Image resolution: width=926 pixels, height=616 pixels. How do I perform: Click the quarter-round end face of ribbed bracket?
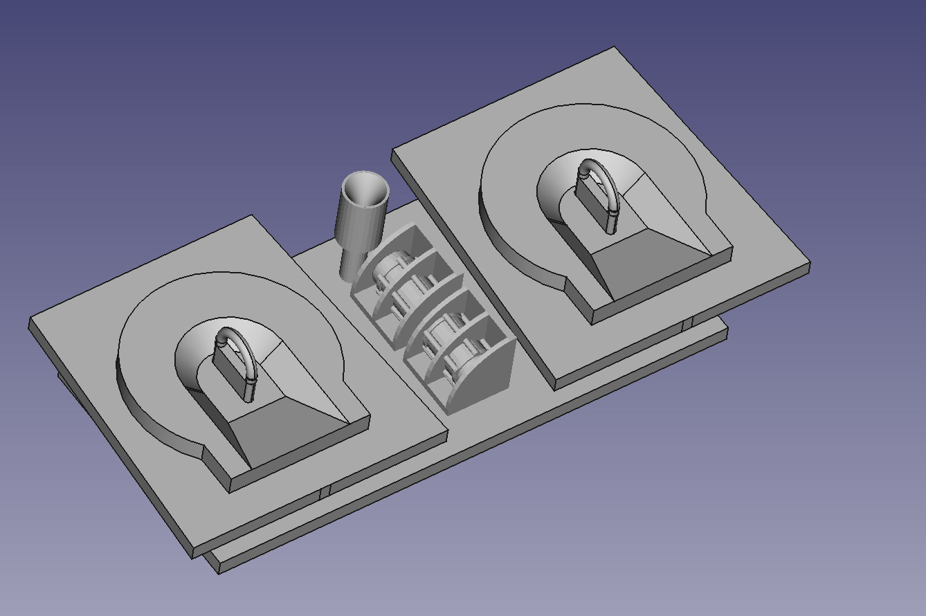[x=484, y=377]
